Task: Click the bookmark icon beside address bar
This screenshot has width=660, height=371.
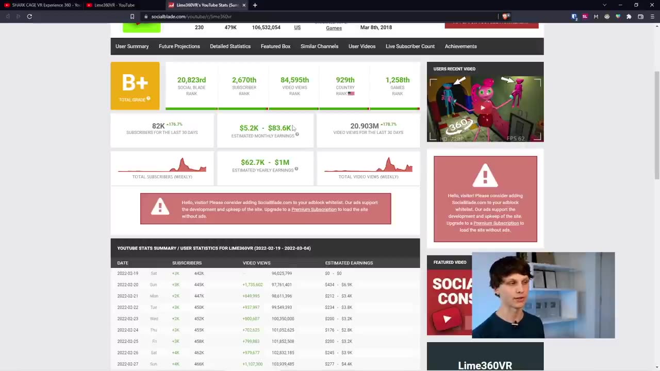Action: coord(132,16)
